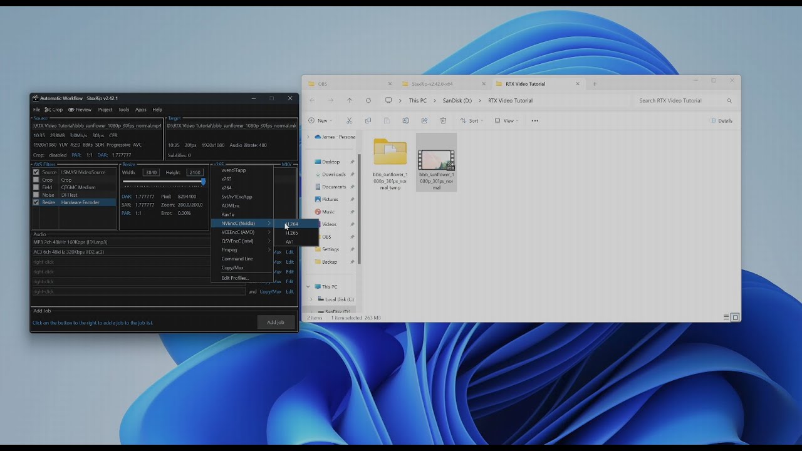
Task: Click the resize slider handle
Action: point(203,182)
